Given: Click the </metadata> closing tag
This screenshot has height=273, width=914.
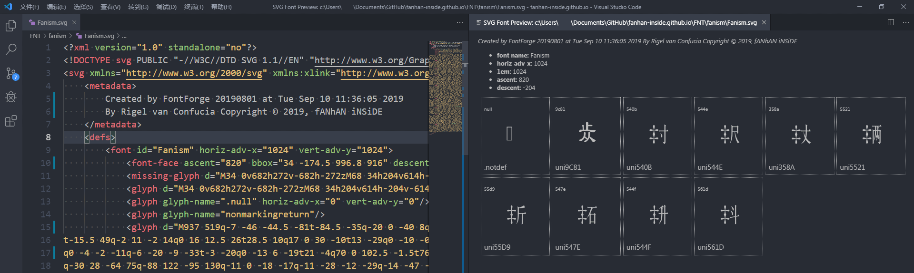Looking at the screenshot, I should [113, 124].
